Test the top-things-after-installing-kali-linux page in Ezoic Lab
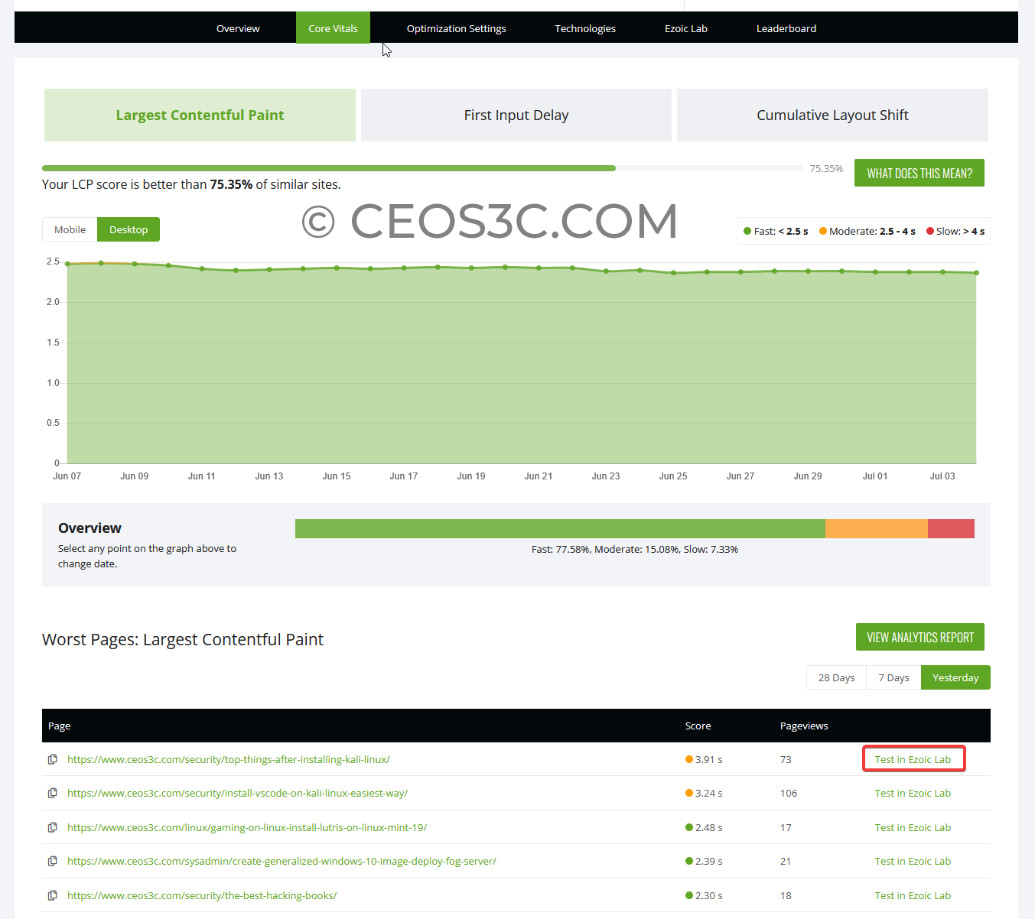1035x919 pixels. tap(913, 759)
